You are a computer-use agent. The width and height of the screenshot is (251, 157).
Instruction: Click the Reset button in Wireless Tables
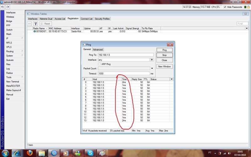[46, 24]
